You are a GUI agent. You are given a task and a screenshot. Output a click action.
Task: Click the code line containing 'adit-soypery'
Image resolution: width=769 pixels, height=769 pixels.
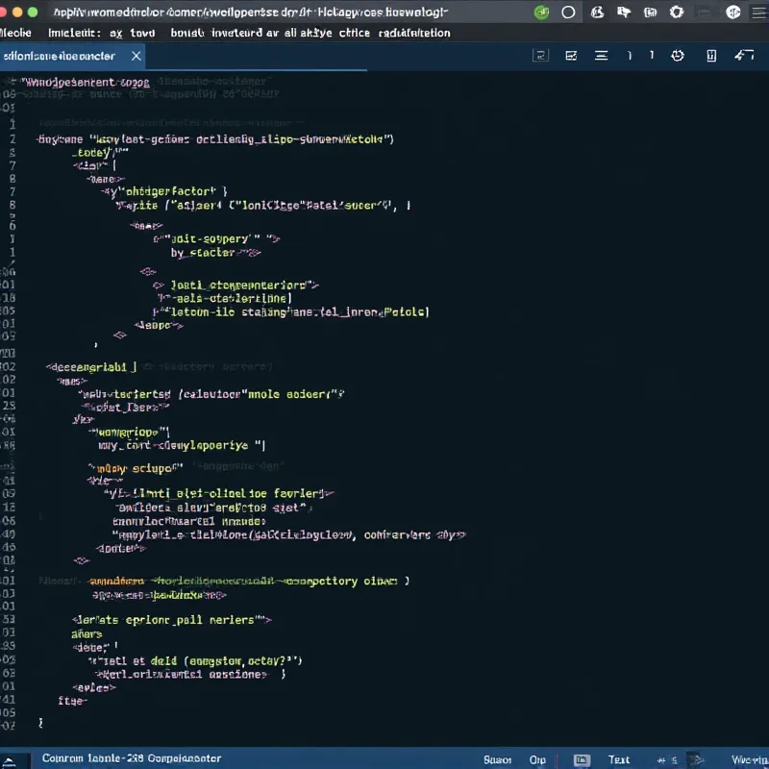click(216, 238)
